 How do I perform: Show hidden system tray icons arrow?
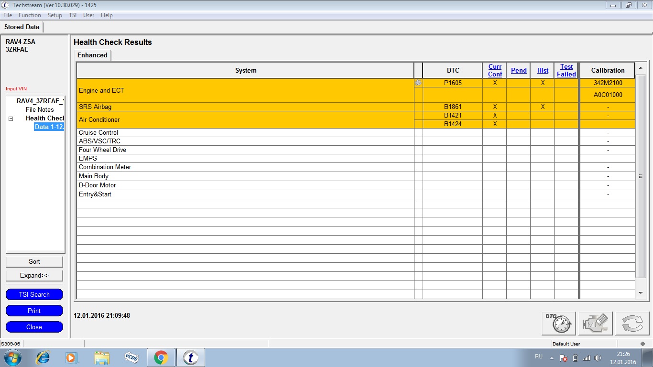coord(552,357)
